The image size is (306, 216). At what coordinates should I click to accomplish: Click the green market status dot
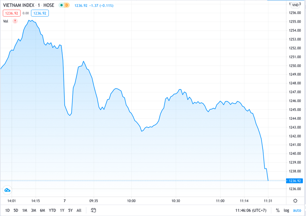(61, 6)
